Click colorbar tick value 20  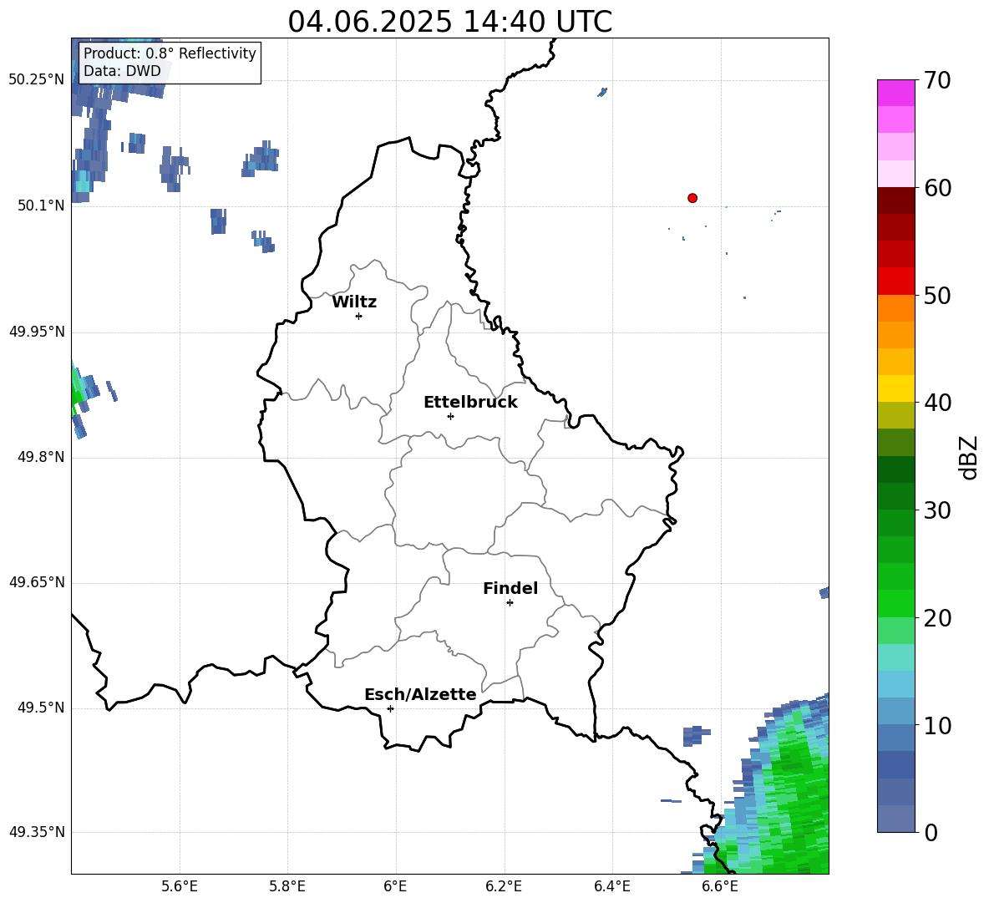937,617
